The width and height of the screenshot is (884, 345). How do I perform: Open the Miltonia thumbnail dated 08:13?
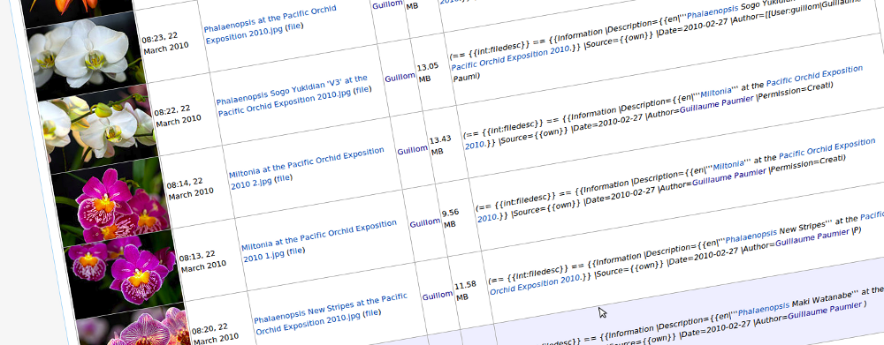coord(123,274)
